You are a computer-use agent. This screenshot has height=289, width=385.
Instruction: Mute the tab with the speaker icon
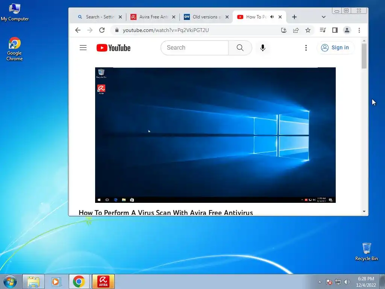coord(272,17)
